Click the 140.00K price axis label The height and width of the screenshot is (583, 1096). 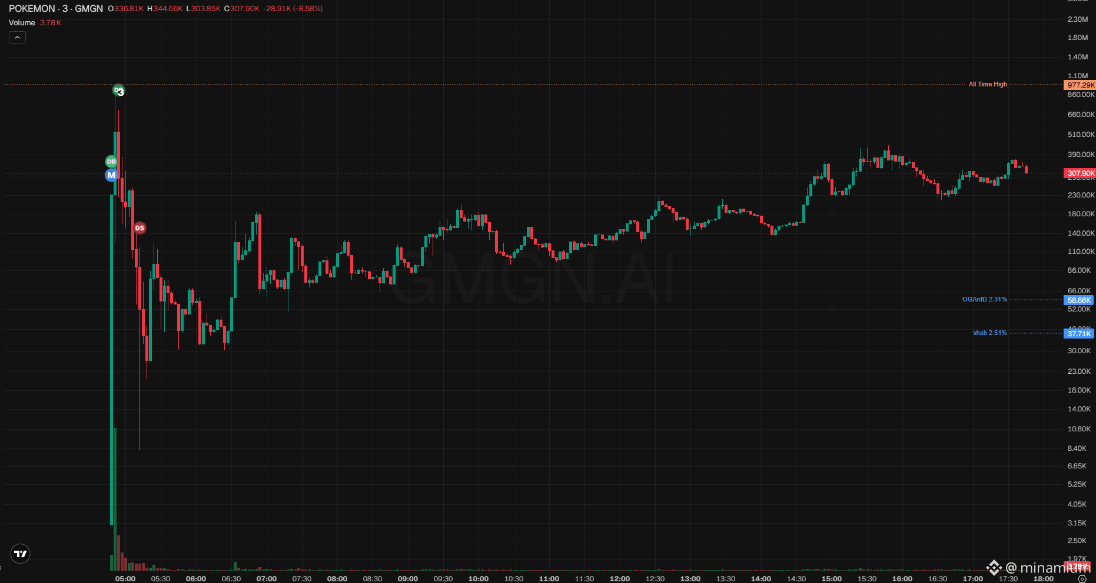click(1081, 233)
